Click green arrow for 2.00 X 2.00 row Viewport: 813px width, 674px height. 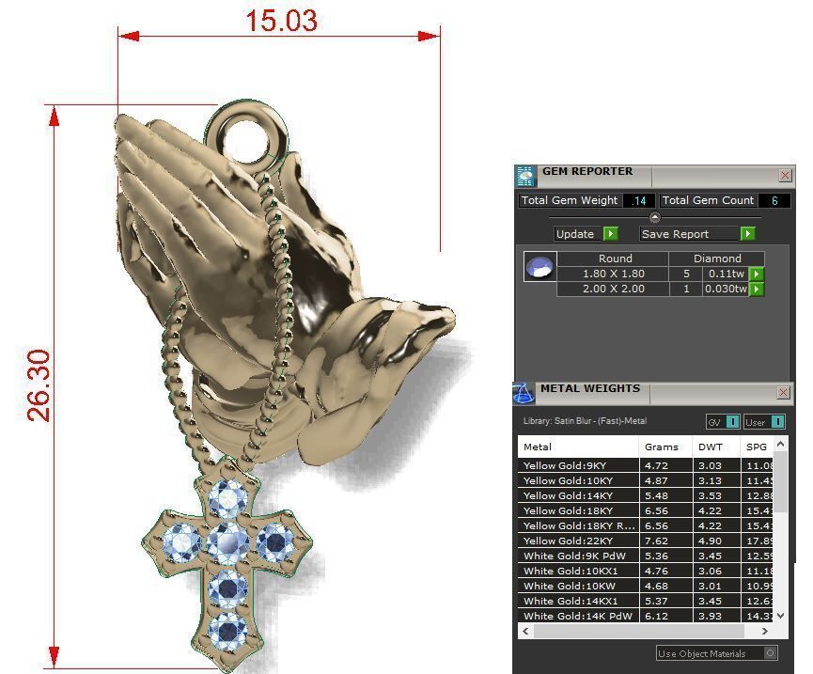[757, 289]
